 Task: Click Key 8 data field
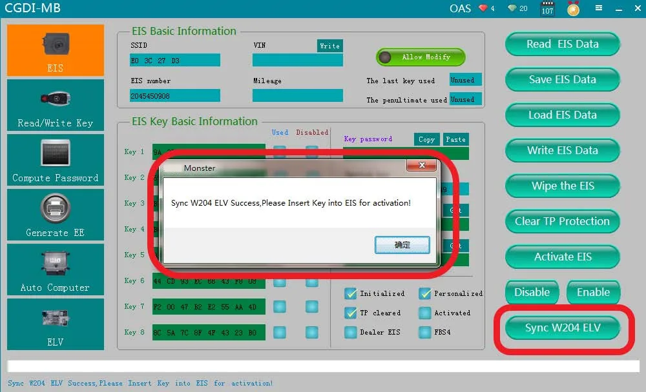click(209, 332)
